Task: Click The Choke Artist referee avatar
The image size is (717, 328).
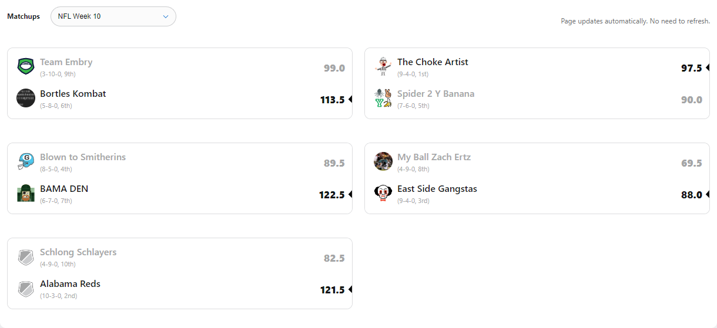Action: pyautogui.click(x=383, y=66)
